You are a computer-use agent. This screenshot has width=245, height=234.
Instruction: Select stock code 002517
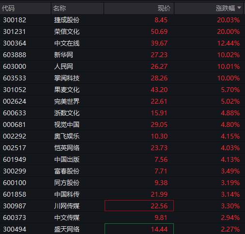15,148
